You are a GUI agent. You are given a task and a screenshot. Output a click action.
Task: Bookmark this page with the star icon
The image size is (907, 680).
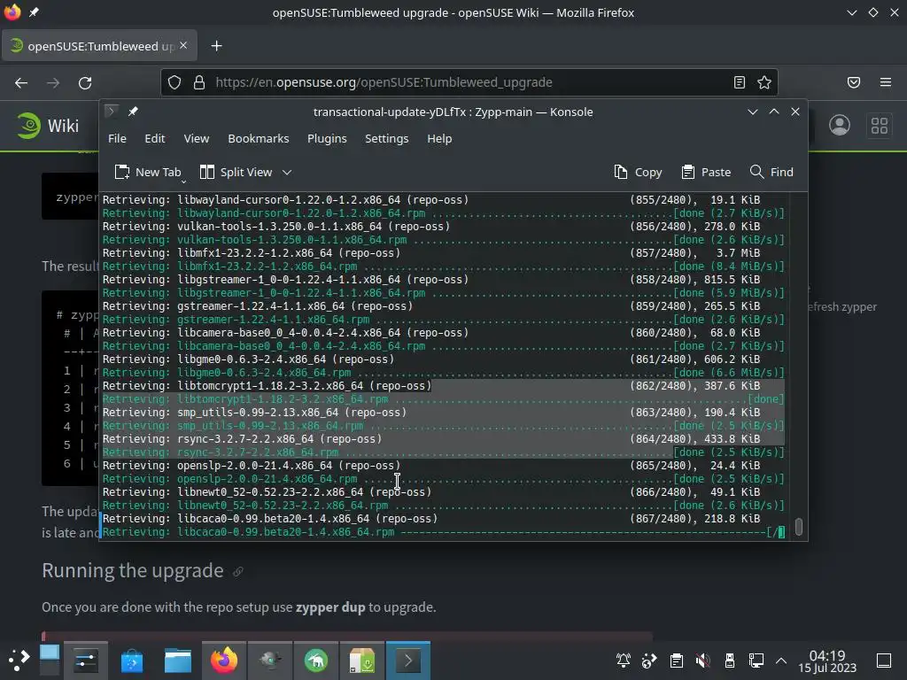tap(764, 82)
